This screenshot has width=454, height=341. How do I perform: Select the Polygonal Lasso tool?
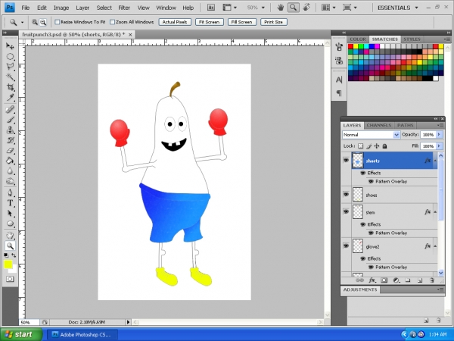point(10,67)
